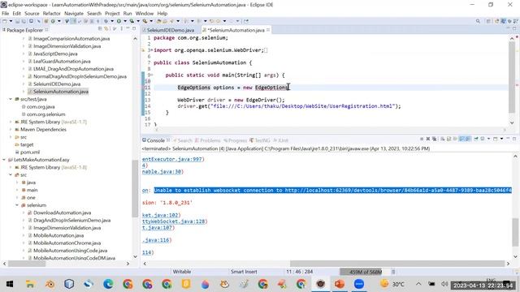This screenshot has width=520, height=292.
Task: Switch to the JUnit tab
Action: pyautogui.click(x=281, y=140)
